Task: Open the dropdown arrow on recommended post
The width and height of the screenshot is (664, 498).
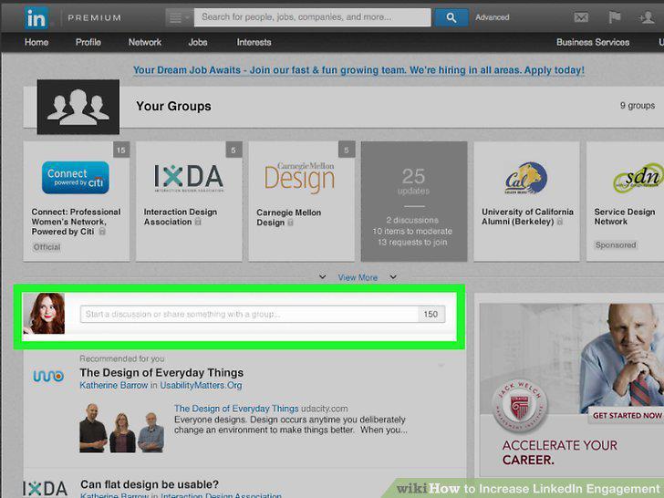Action: pos(441,365)
